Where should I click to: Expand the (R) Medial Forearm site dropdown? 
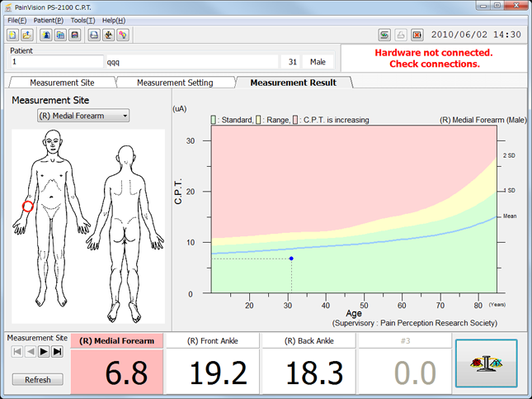[83, 116]
